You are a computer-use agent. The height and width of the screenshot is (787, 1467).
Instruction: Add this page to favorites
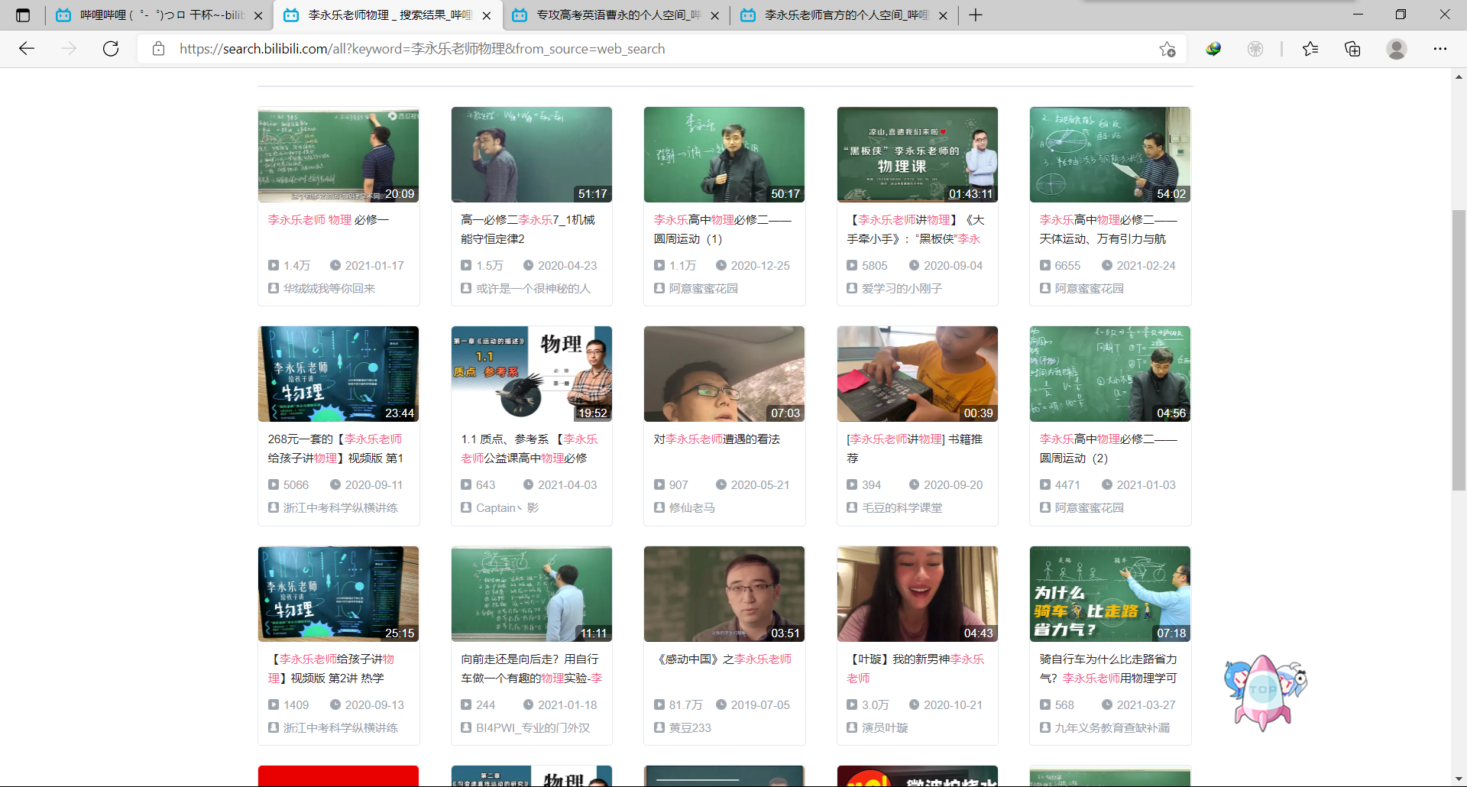1167,49
